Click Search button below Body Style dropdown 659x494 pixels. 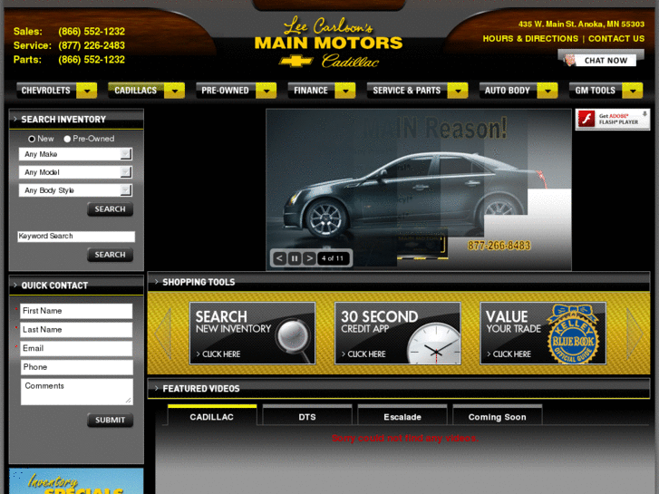pos(110,209)
